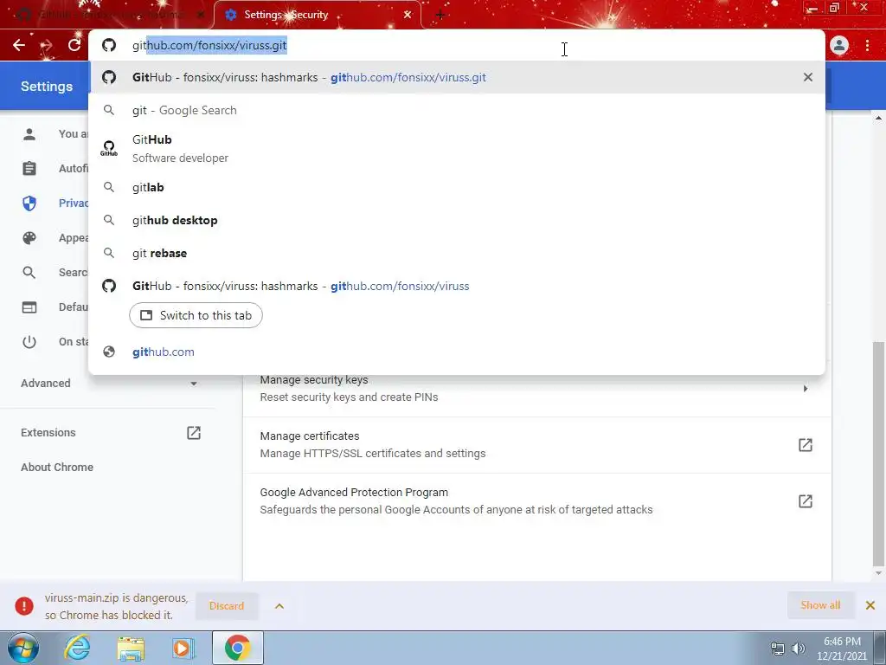Pick the 'git - Google Search' suggestion
This screenshot has width=886, height=665.
[457, 110]
